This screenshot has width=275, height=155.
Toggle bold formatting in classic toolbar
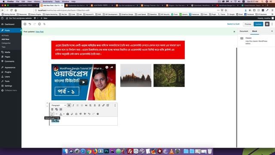[69, 105]
